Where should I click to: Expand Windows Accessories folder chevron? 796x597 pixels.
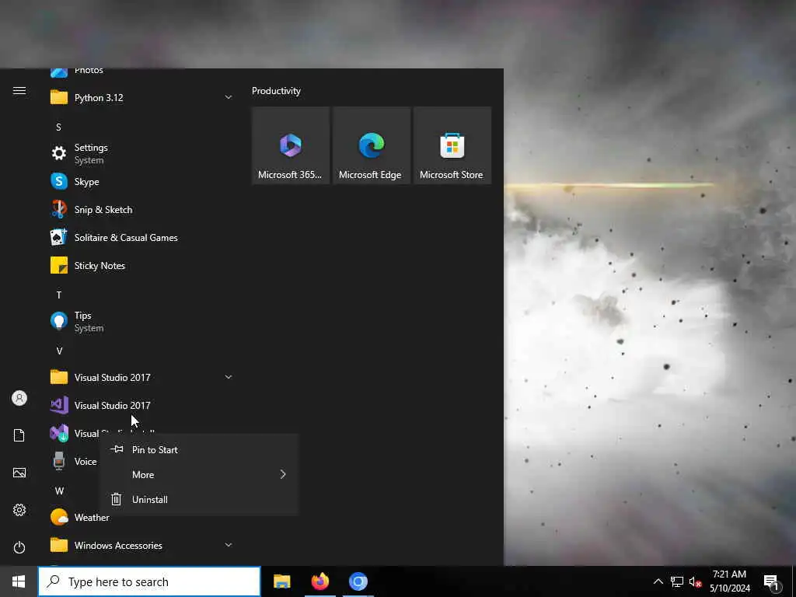coord(229,545)
